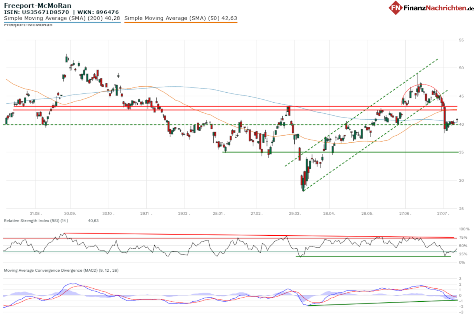The width and height of the screenshot is (475, 315).
Task: Click the 31.08. date axis label
Action: pos(36,214)
